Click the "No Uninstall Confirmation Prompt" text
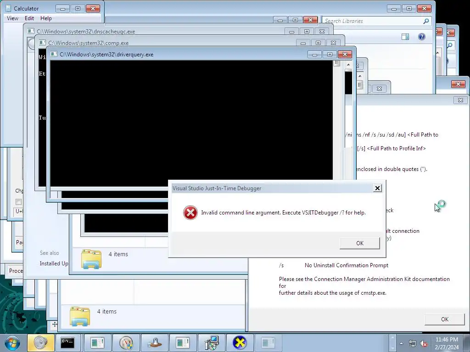This screenshot has width=470, height=352. click(x=346, y=265)
